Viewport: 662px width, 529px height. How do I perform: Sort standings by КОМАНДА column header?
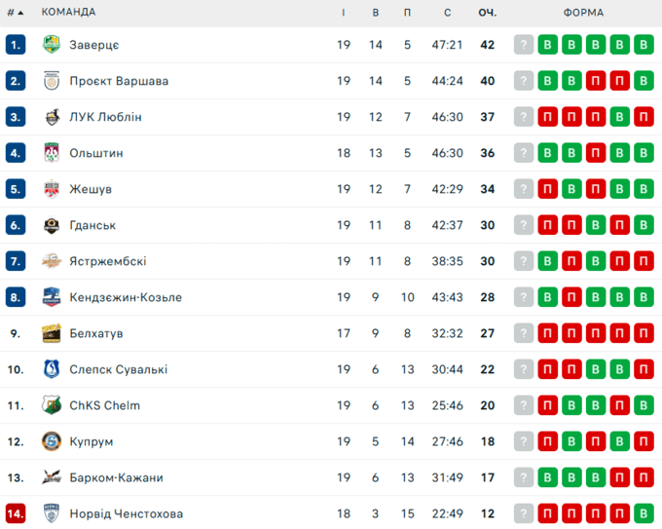click(x=68, y=13)
